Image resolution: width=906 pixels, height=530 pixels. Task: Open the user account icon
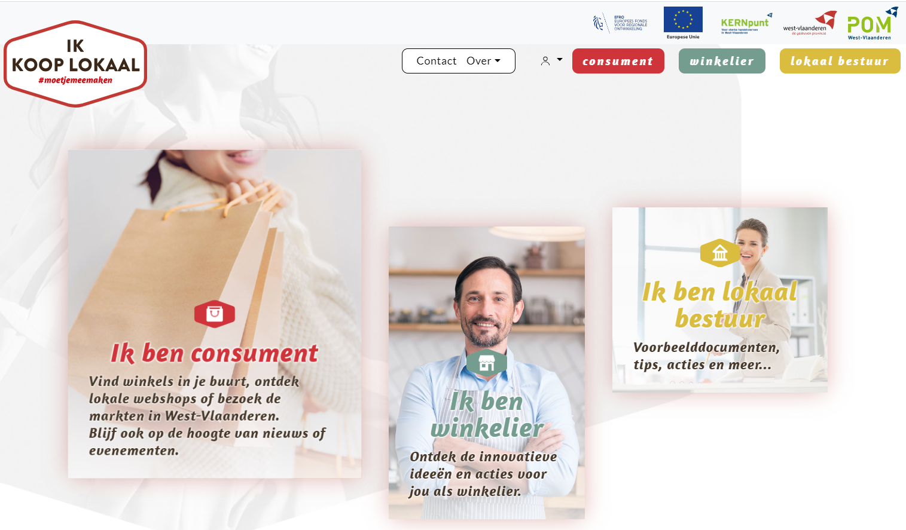545,61
